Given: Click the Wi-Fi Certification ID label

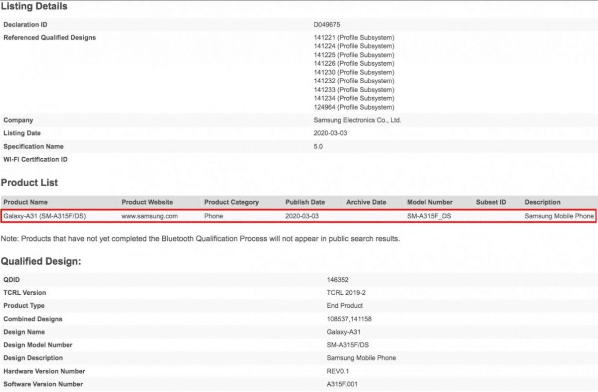Looking at the screenshot, I should [x=36, y=159].
